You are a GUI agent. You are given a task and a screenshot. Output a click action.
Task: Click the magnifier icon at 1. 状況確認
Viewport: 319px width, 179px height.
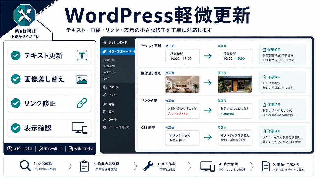point(25,166)
